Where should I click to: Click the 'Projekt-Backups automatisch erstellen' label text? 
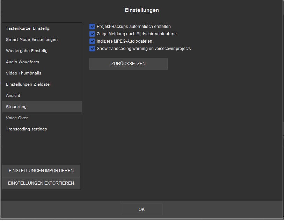pyautogui.click(x=133, y=27)
